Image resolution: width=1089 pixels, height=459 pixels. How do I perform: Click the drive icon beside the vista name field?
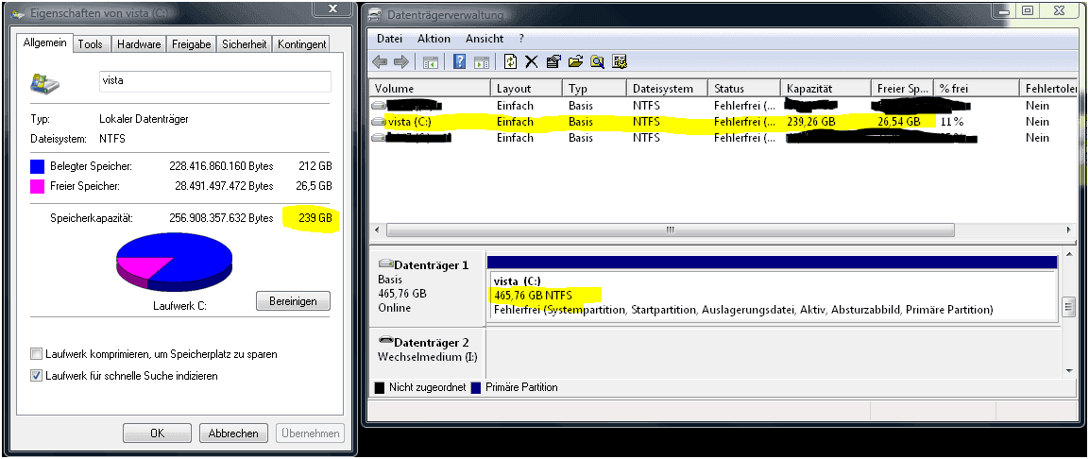(x=44, y=84)
